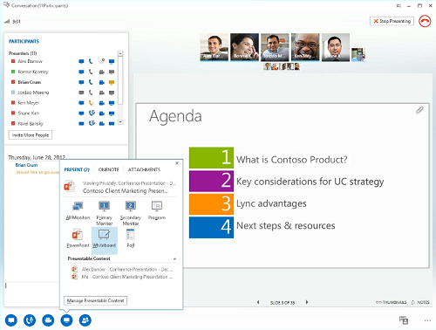
Task: Click the orange agenda block 3
Action: [x=211, y=204]
